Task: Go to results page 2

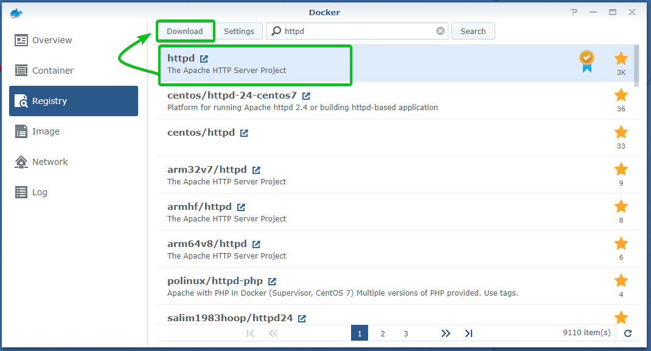Action: click(383, 333)
